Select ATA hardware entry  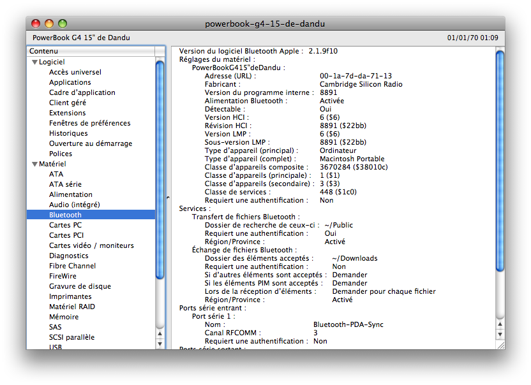pos(56,174)
